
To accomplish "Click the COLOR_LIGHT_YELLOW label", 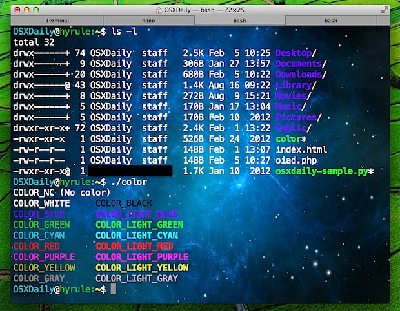I will click(142, 268).
